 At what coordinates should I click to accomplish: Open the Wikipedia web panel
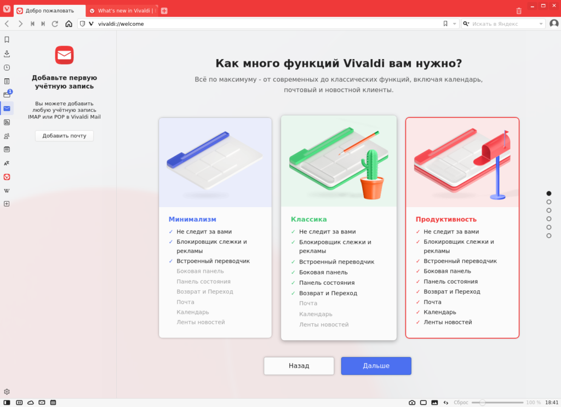7,191
